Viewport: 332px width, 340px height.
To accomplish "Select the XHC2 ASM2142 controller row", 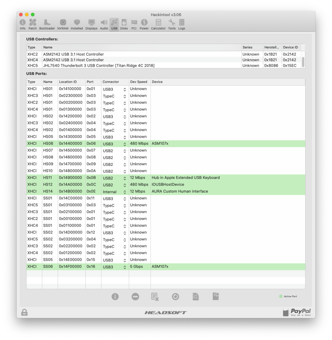I will 164,54.
